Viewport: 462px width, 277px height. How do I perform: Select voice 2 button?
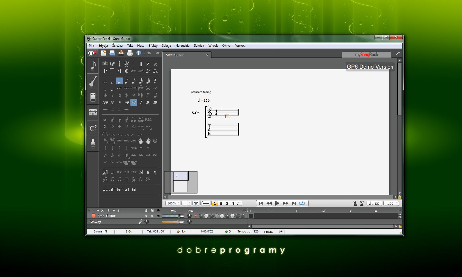click(x=221, y=203)
